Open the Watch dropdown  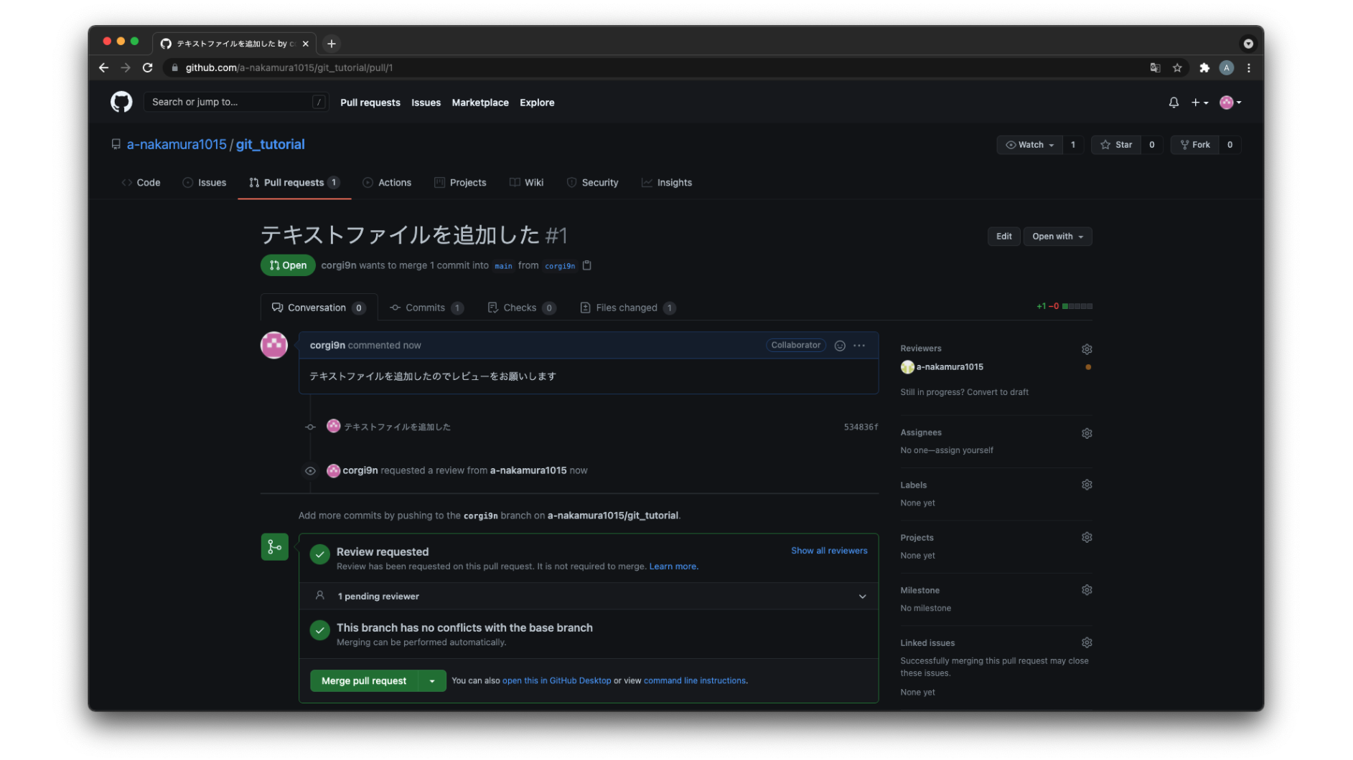pyautogui.click(x=1029, y=145)
